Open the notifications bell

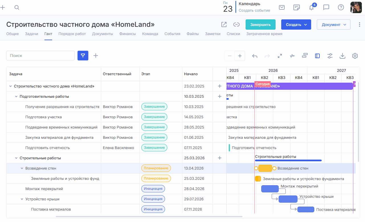pyautogui.click(x=311, y=8)
